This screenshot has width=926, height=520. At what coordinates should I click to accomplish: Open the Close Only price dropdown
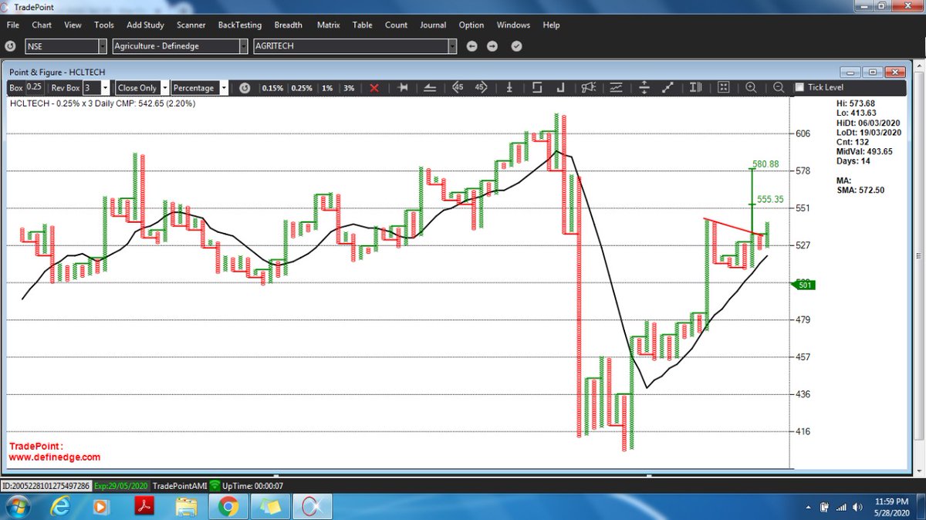[164, 88]
